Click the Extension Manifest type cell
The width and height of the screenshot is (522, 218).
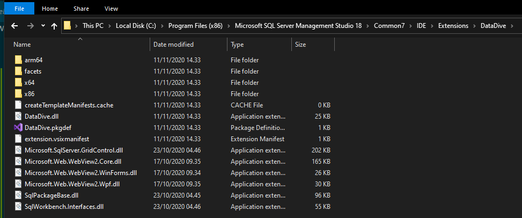(258, 139)
